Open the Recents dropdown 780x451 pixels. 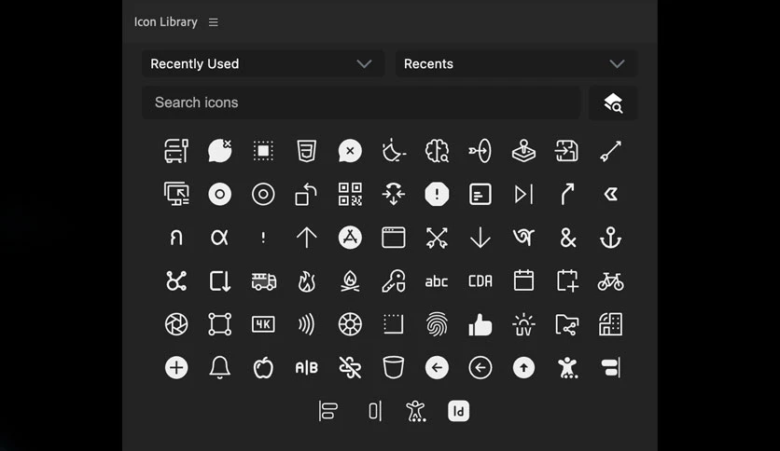(x=516, y=63)
